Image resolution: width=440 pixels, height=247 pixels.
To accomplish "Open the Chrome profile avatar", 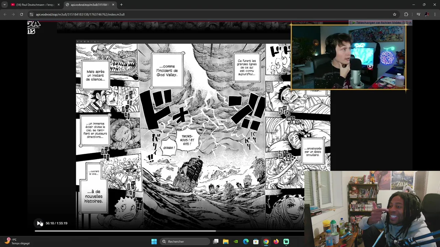I will click(427, 14).
